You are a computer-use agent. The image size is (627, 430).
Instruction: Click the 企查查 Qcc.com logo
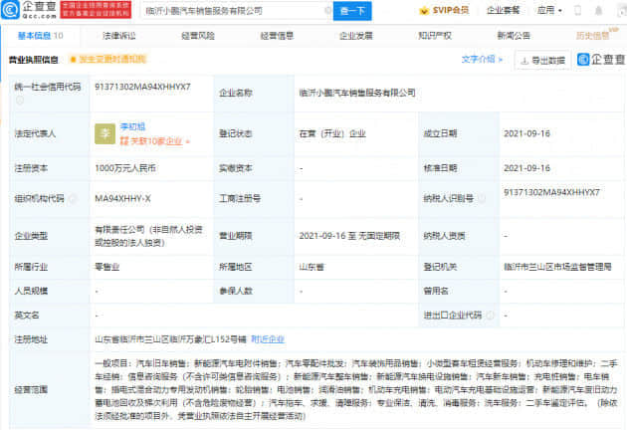click(29, 10)
